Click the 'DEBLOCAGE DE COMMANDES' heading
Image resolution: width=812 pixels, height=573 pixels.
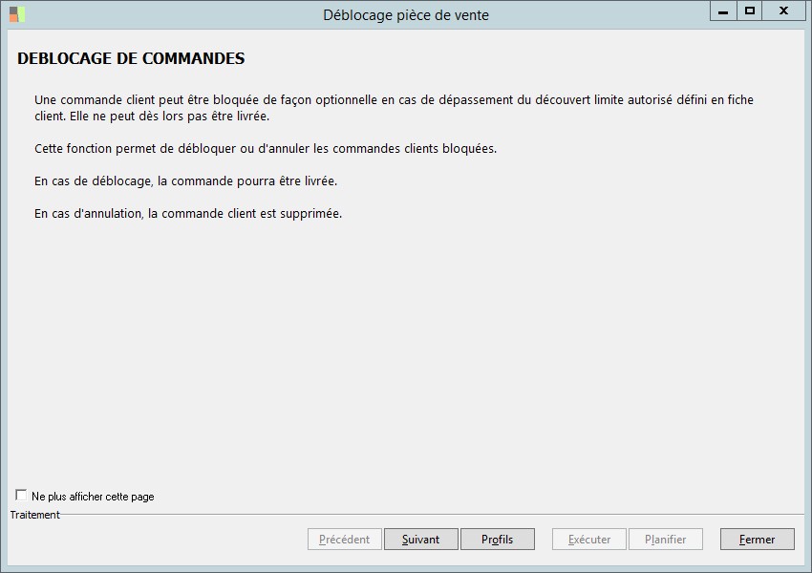(131, 59)
